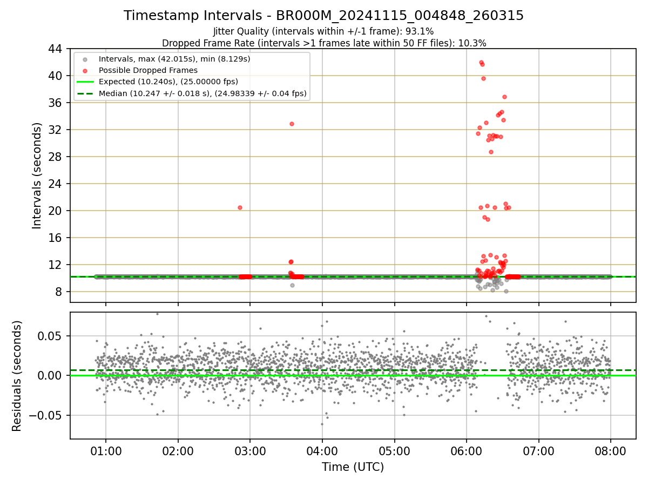Viewport: 648px width, 486px height.
Task: Click the Time (UTC) axis label
Action: [353, 467]
